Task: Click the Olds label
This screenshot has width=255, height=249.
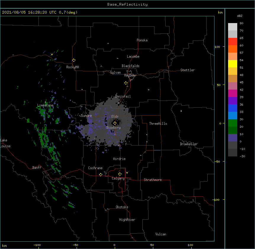Action: [x=115, y=117]
